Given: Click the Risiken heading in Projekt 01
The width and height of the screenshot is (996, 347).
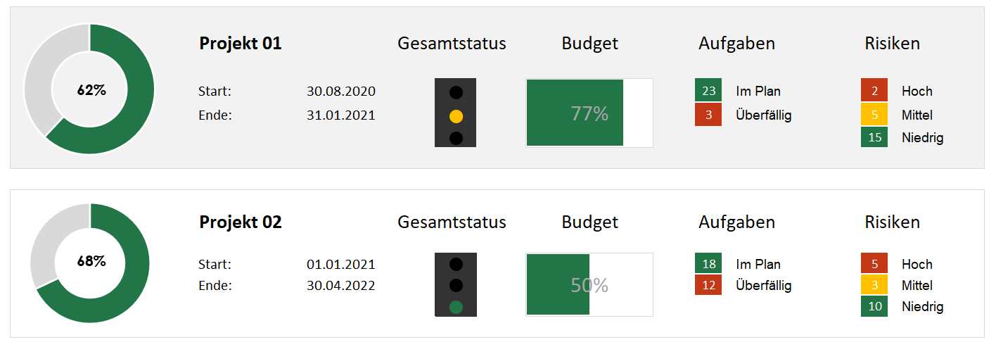Looking at the screenshot, I should click(x=892, y=44).
